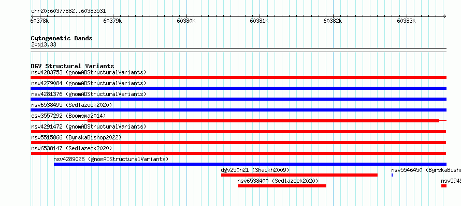Open the nsv4291472 (gnomADStructuralVariants) label
461x206 pixels.
coord(89,126)
